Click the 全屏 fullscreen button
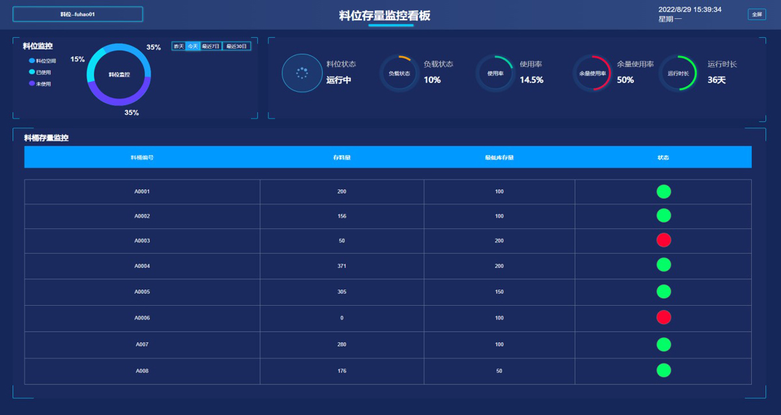Viewport: 781px width, 415px height. tap(756, 14)
